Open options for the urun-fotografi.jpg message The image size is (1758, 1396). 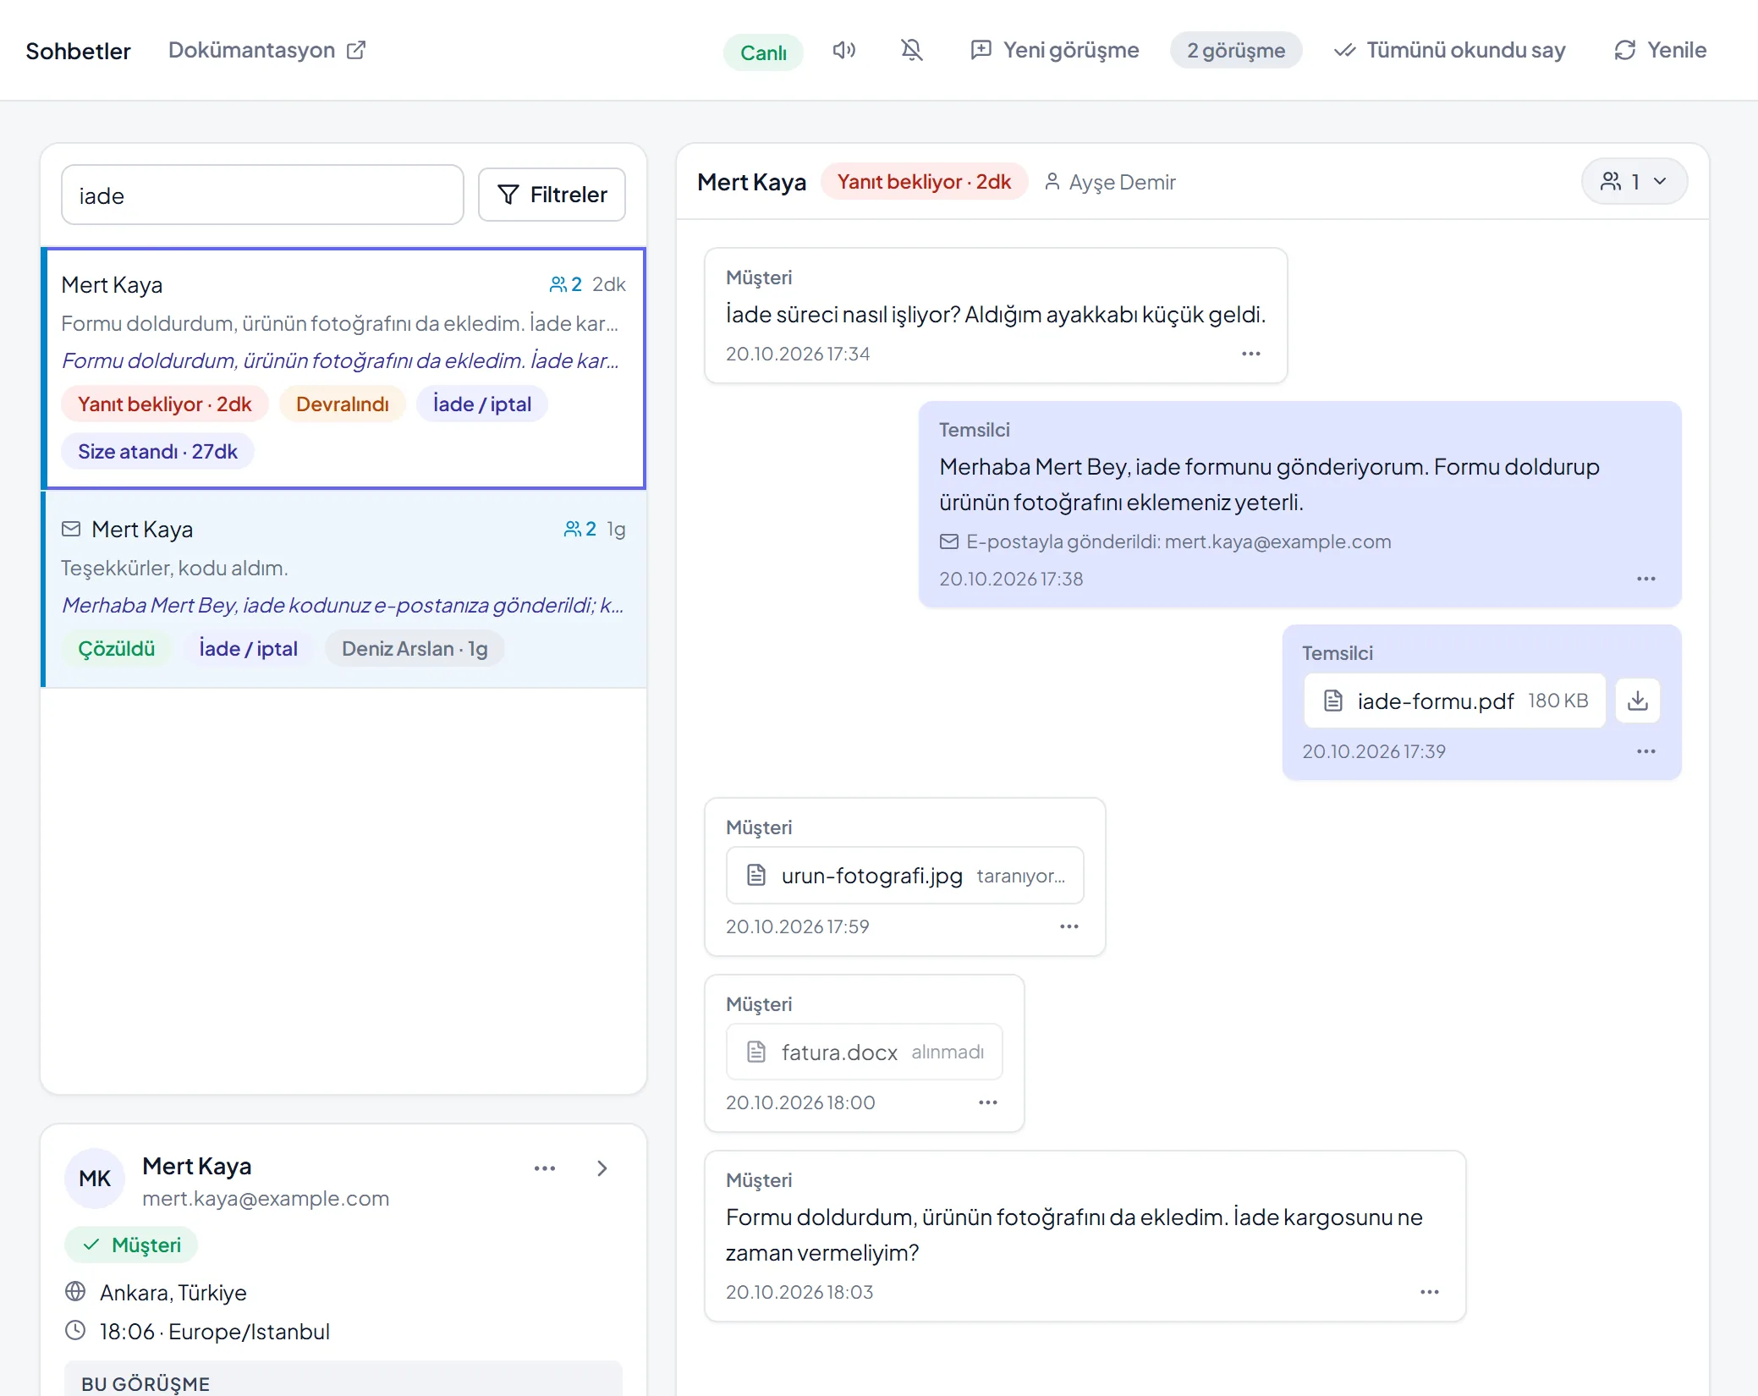click(1069, 926)
